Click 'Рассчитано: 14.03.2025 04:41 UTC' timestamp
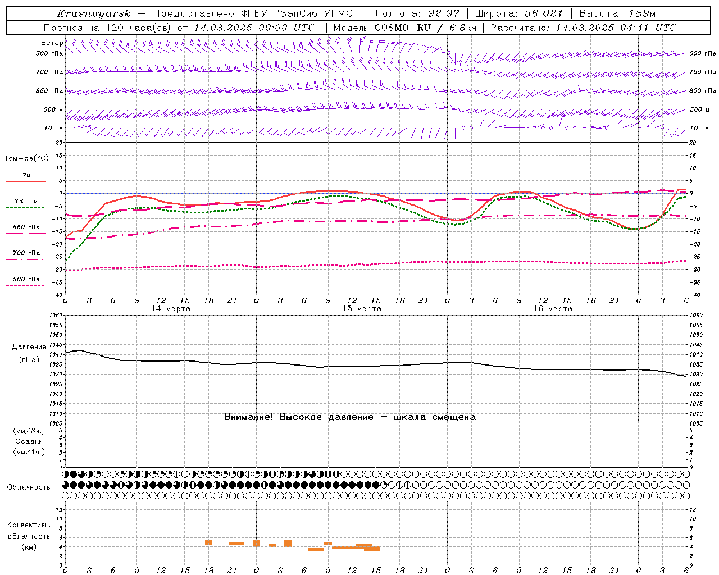 pos(583,28)
